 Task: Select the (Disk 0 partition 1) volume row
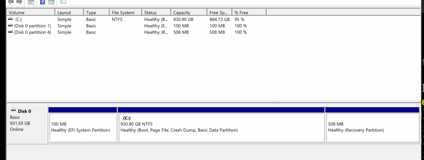136,26
